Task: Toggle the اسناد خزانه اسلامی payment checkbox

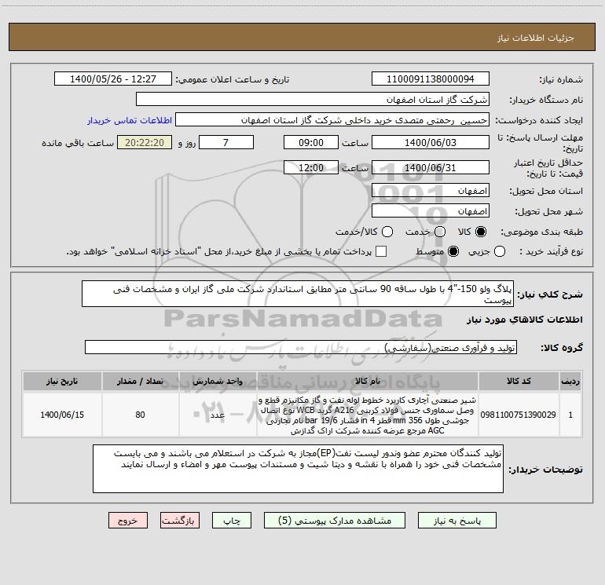Action: (381, 251)
